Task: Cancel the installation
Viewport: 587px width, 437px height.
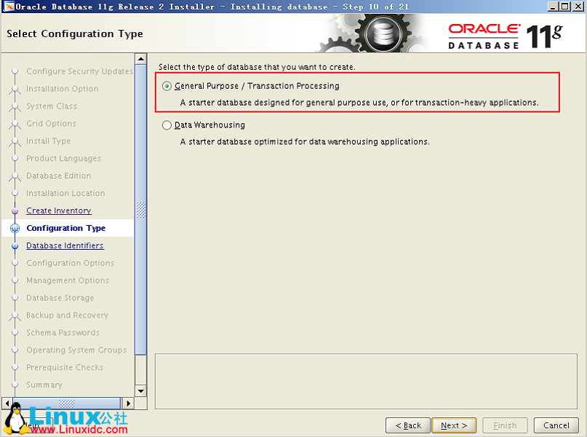Action: [556, 425]
